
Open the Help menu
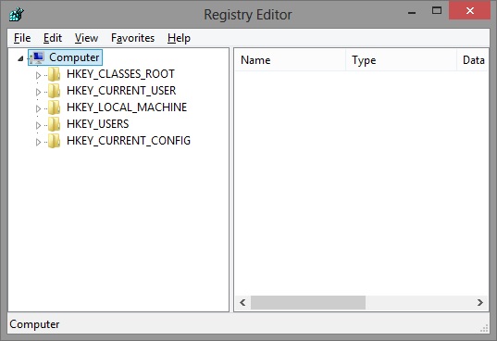179,38
